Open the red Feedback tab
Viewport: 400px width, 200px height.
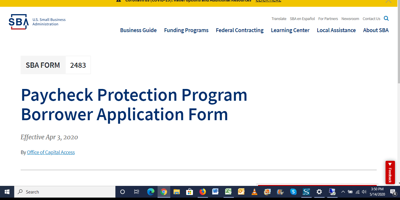[x=390, y=172]
